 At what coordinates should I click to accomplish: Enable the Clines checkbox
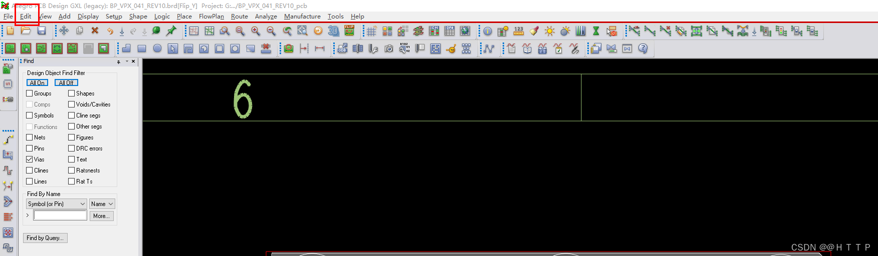tap(30, 170)
